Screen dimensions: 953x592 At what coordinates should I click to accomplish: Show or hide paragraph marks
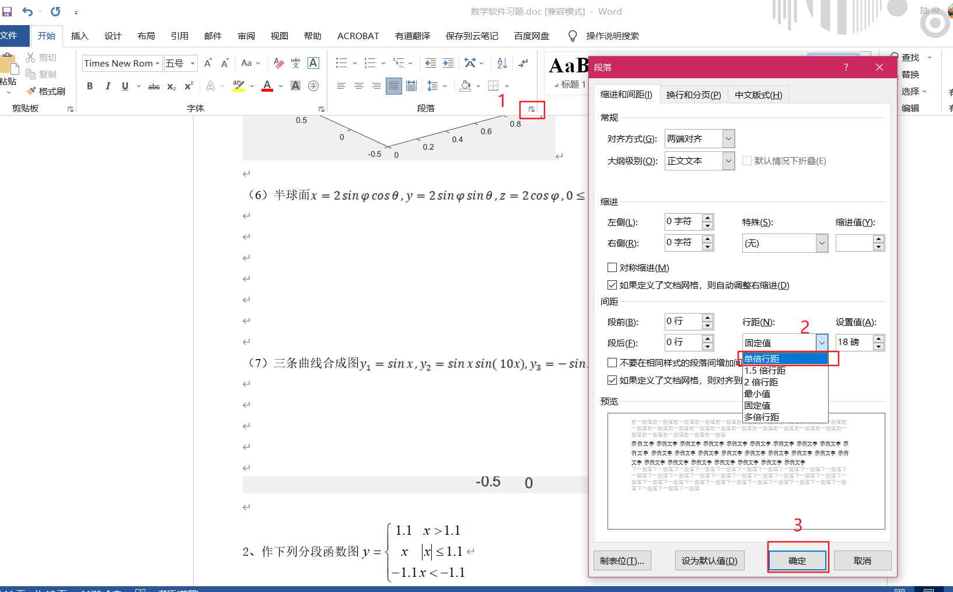click(x=523, y=63)
